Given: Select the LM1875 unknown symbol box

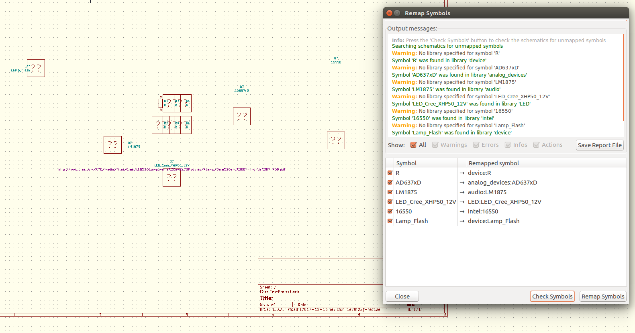Looking at the screenshot, I should click(x=112, y=145).
